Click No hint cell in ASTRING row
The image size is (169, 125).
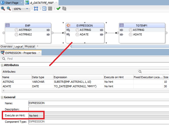click(x=119, y=82)
